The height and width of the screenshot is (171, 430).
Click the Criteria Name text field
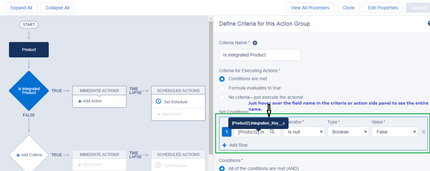(x=260, y=55)
